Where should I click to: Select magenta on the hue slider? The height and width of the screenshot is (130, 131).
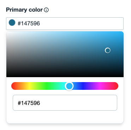100,86
